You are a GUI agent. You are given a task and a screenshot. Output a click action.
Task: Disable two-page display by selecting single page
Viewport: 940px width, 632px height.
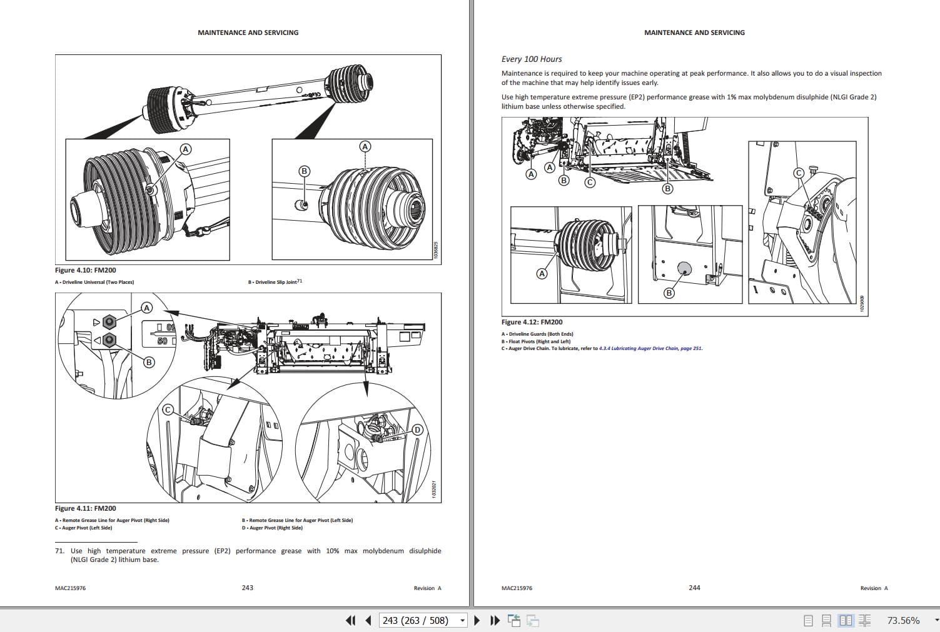tap(807, 620)
